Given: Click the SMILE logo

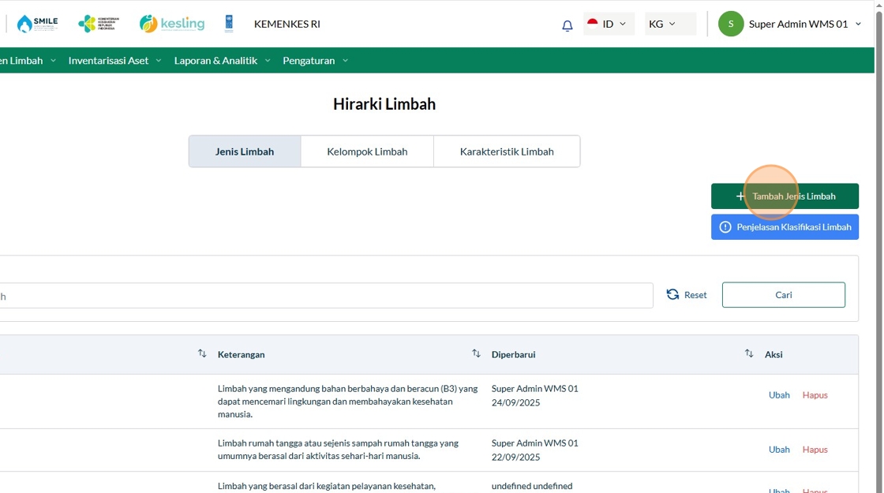Looking at the screenshot, I should tap(37, 24).
